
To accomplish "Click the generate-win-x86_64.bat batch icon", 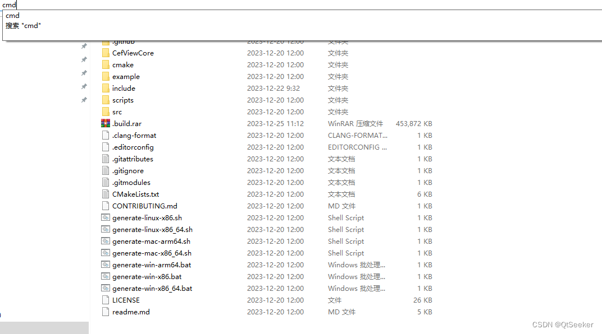I will point(106,288).
